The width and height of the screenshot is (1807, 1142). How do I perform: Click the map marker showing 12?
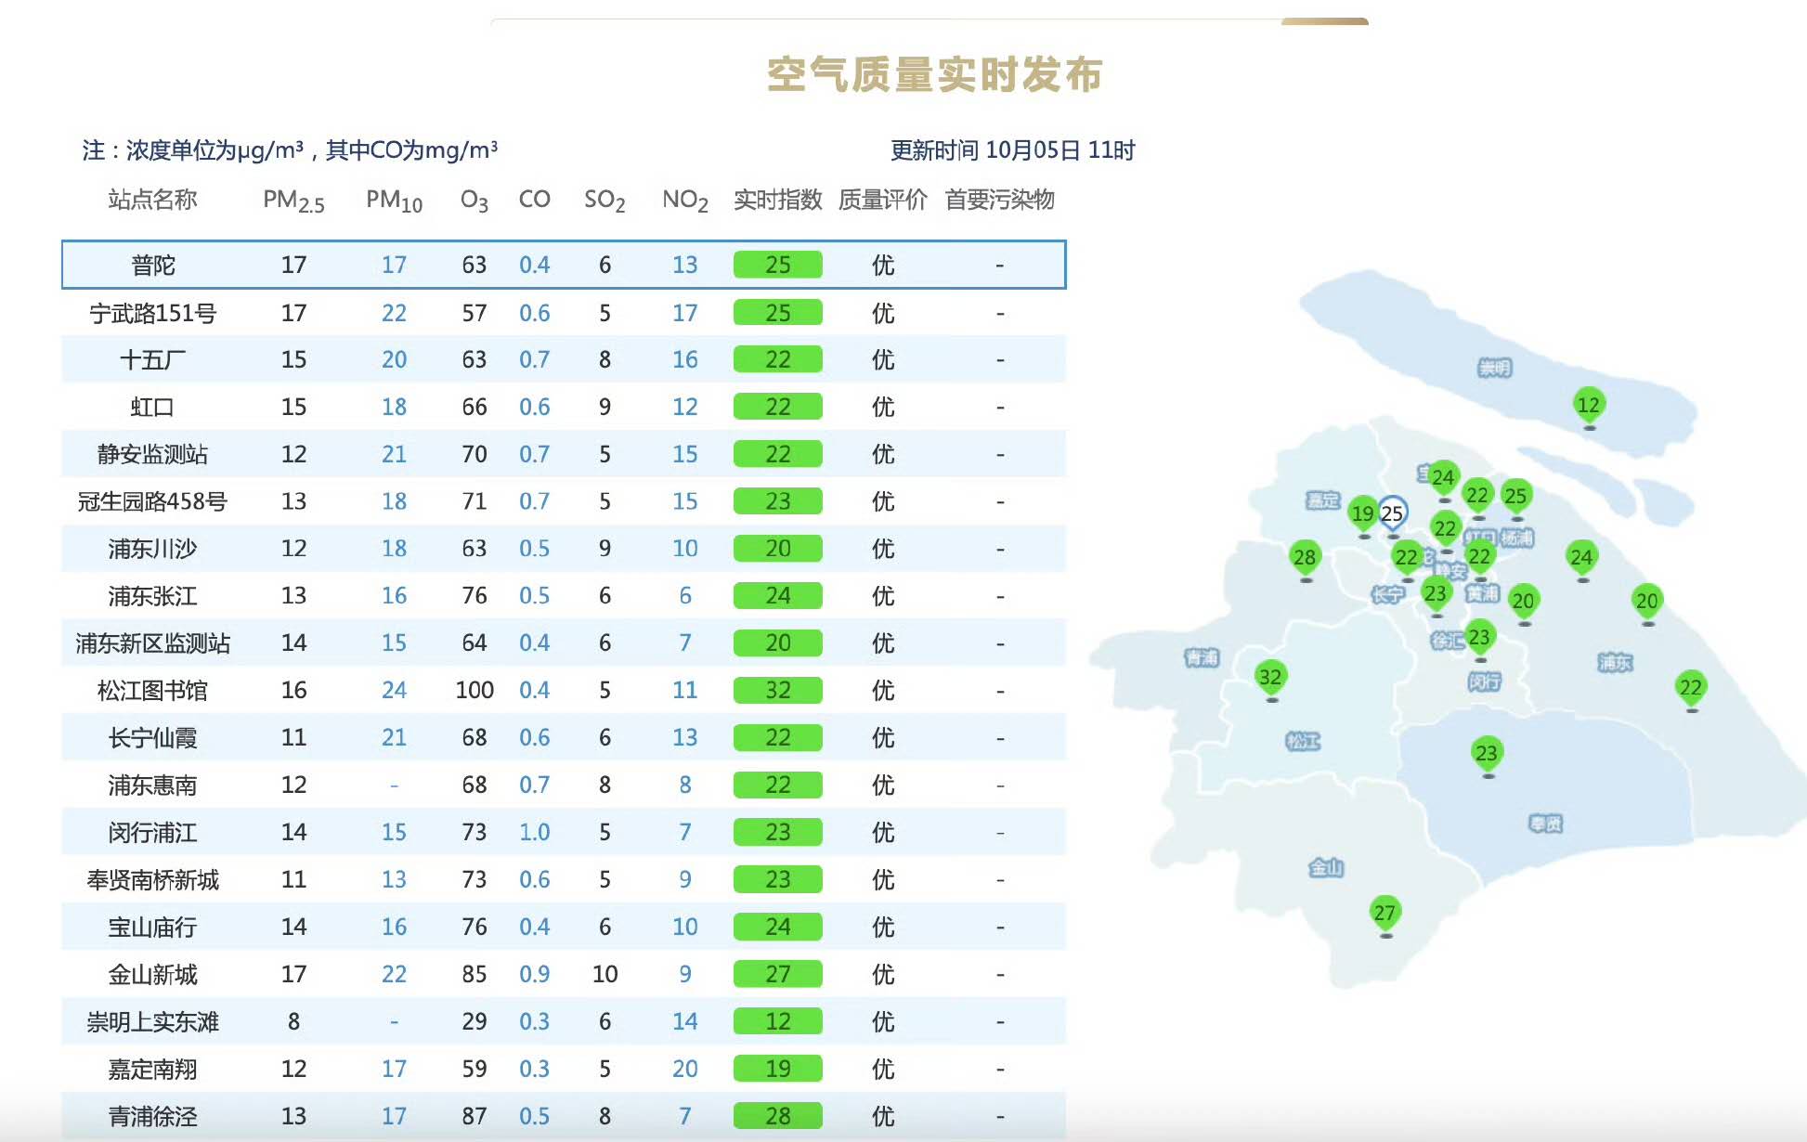click(1589, 405)
